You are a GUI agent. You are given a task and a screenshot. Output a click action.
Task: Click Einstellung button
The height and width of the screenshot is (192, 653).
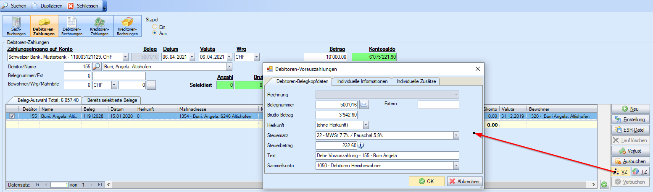click(630, 119)
